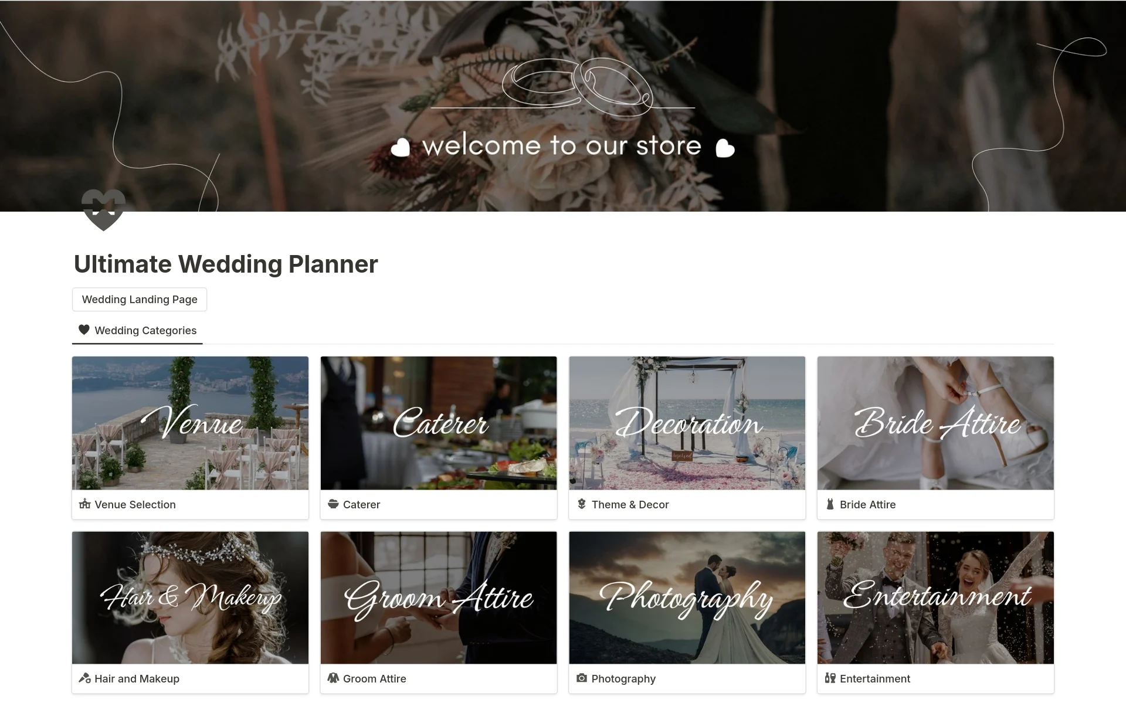Image resolution: width=1126 pixels, height=703 pixels.
Task: Click the Venue Selection castle icon
Action: pyautogui.click(x=84, y=504)
